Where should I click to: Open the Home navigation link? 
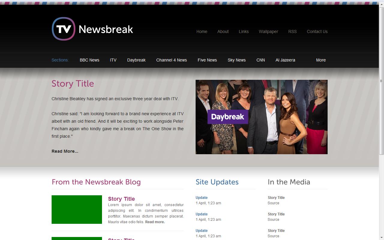[202, 31]
